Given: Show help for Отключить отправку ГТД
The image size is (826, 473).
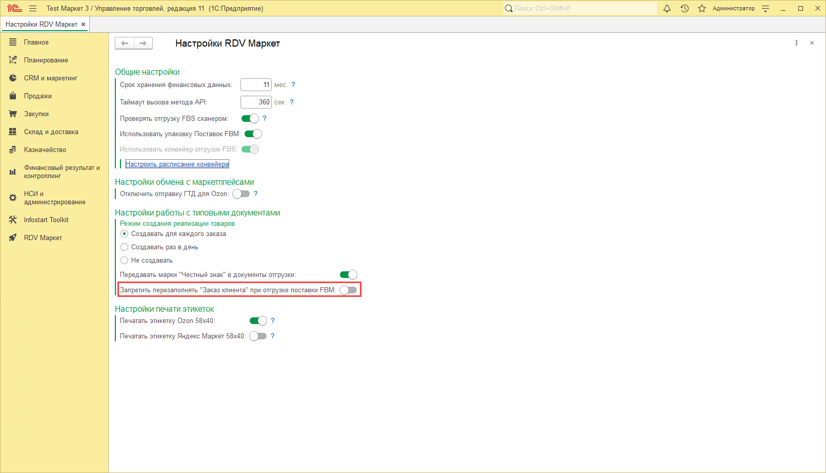Looking at the screenshot, I should [x=256, y=193].
